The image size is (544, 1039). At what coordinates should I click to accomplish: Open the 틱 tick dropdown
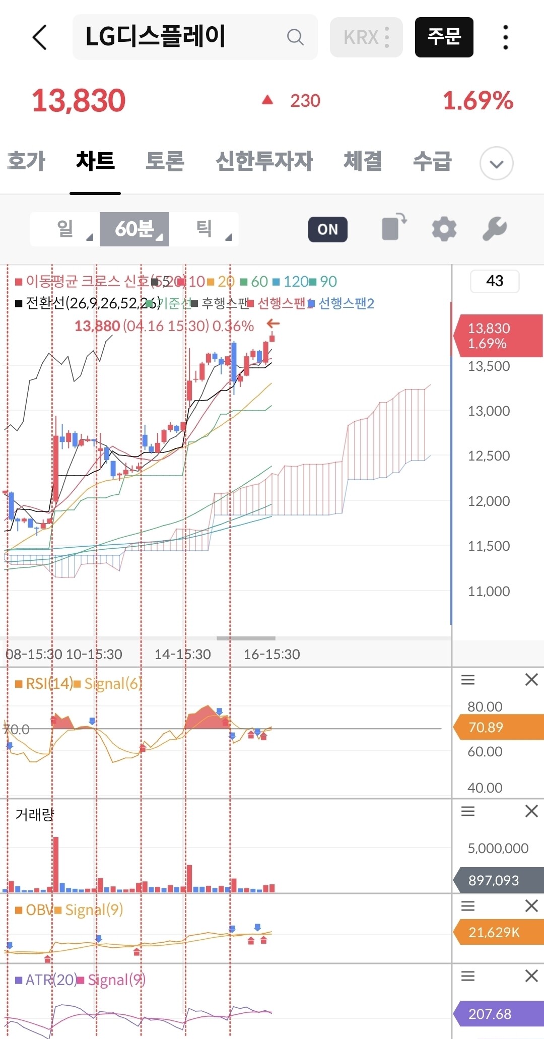[x=204, y=229]
